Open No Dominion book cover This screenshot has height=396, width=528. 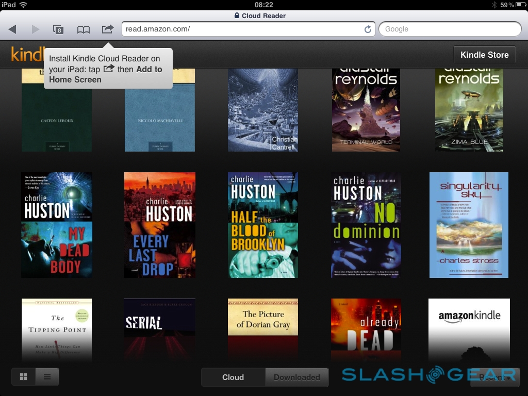click(x=366, y=225)
